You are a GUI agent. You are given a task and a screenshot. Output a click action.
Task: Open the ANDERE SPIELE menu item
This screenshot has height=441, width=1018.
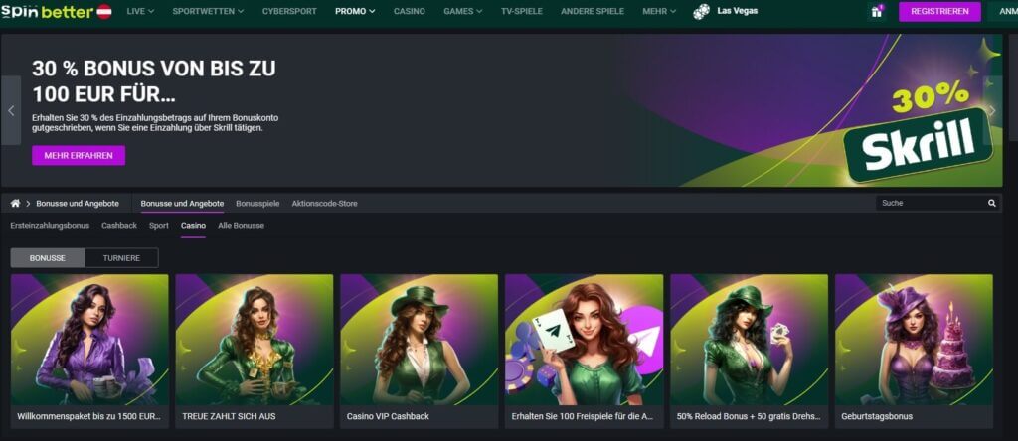593,11
